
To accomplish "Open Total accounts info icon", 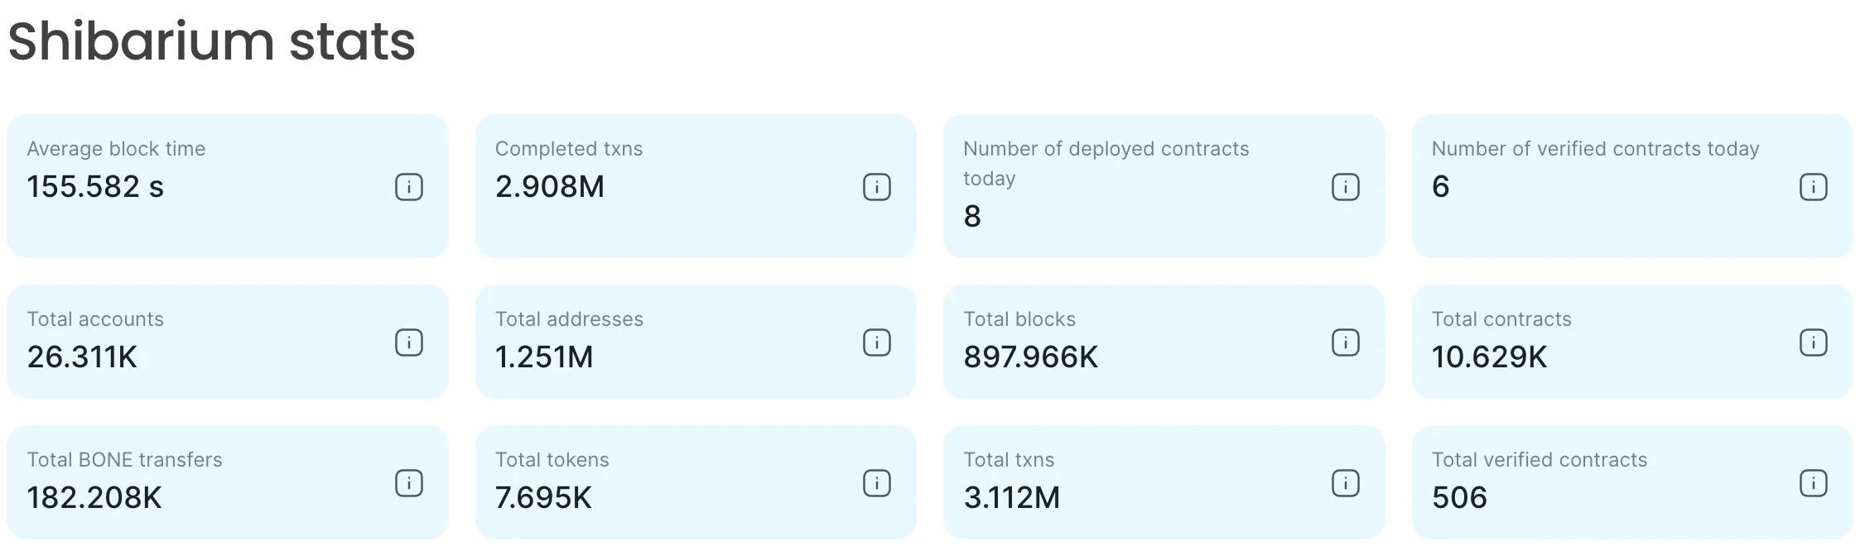I will [408, 342].
